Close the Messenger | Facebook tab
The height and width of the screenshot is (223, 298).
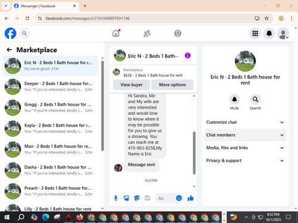click(74, 6)
